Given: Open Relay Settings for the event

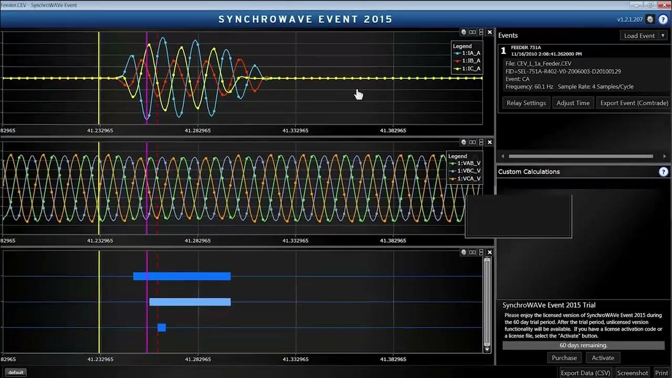Looking at the screenshot, I should [526, 103].
